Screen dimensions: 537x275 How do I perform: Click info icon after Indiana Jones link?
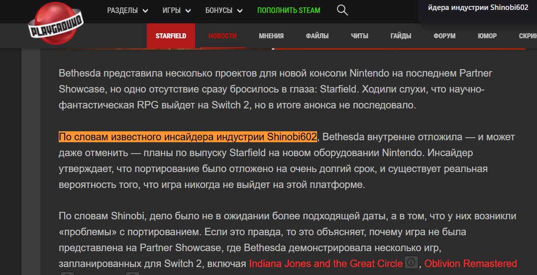pyautogui.click(x=411, y=263)
